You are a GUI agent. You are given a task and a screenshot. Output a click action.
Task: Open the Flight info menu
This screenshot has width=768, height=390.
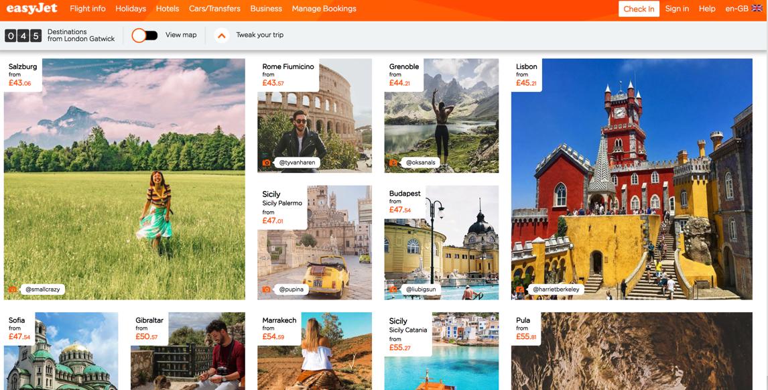88,8
